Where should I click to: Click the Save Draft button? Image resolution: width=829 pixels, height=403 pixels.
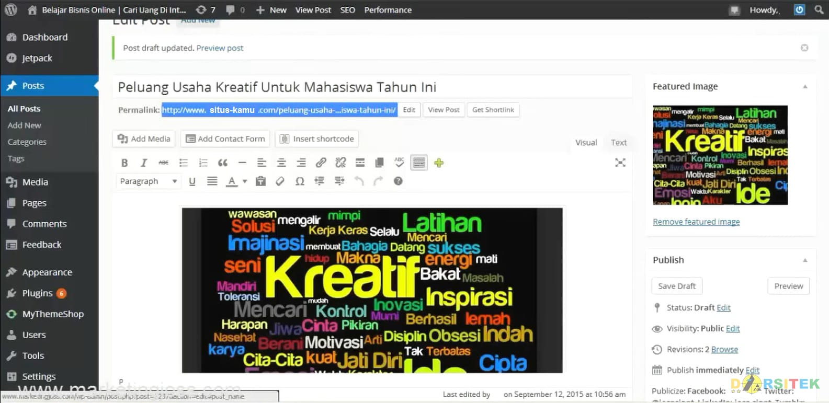(x=677, y=286)
